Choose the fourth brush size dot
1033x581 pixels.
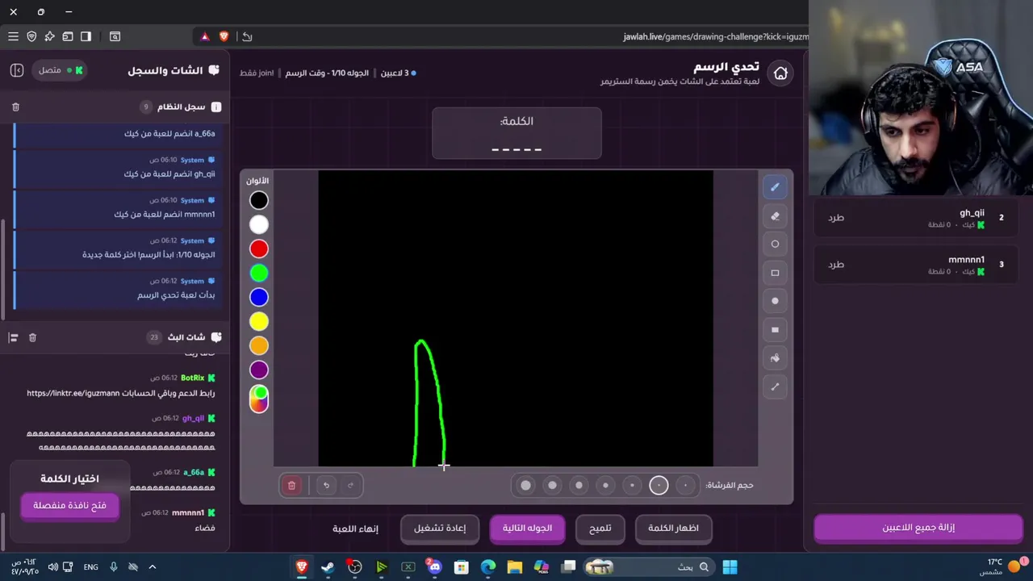[x=605, y=485]
